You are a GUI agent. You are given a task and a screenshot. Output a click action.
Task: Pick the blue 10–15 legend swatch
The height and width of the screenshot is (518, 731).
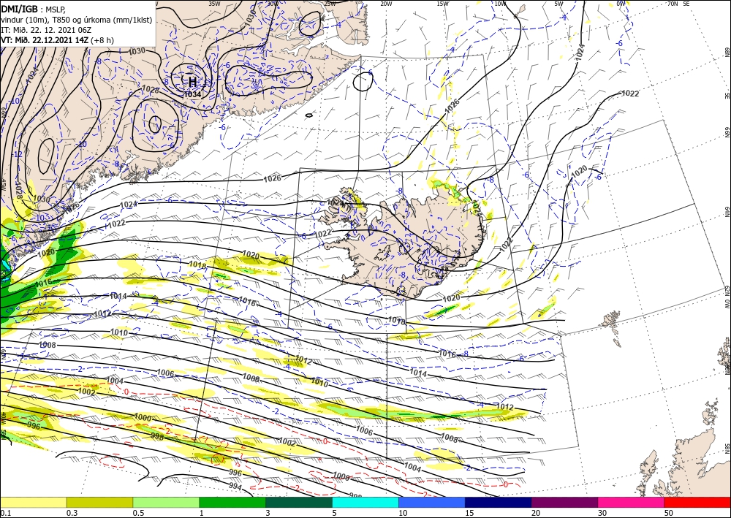click(x=432, y=502)
